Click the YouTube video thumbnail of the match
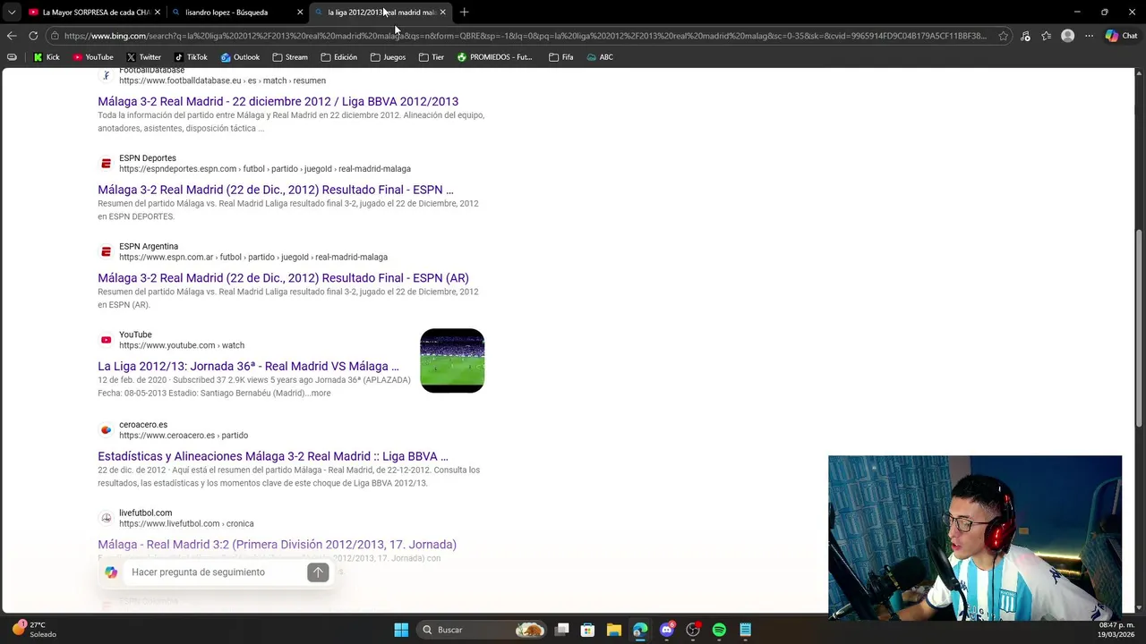Viewport: 1146px width, 644px height. coord(452,360)
